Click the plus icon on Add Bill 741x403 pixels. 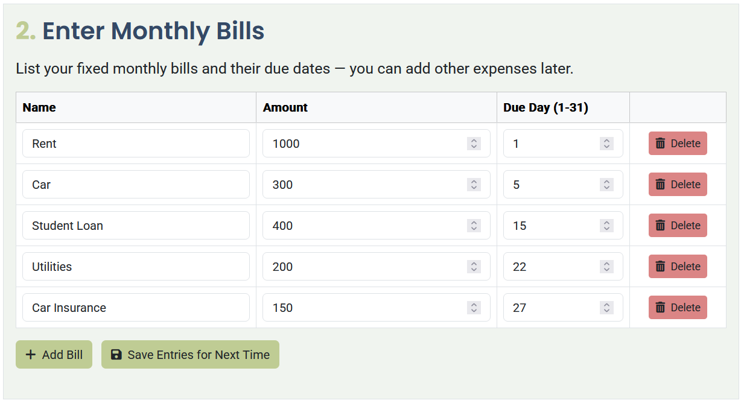coord(31,354)
